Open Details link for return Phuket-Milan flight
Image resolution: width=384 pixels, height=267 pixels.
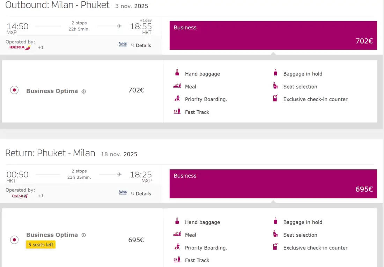pyautogui.click(x=141, y=194)
